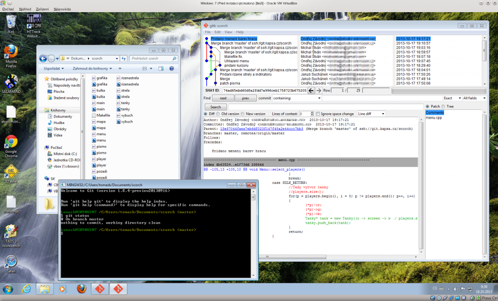Open the Uspořádat dropdown in Explorer

click(53, 68)
